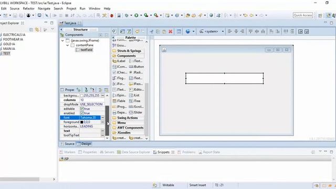This screenshot has height=189, width=336.
Task: Expand all in Components panel
Action: [101, 35]
